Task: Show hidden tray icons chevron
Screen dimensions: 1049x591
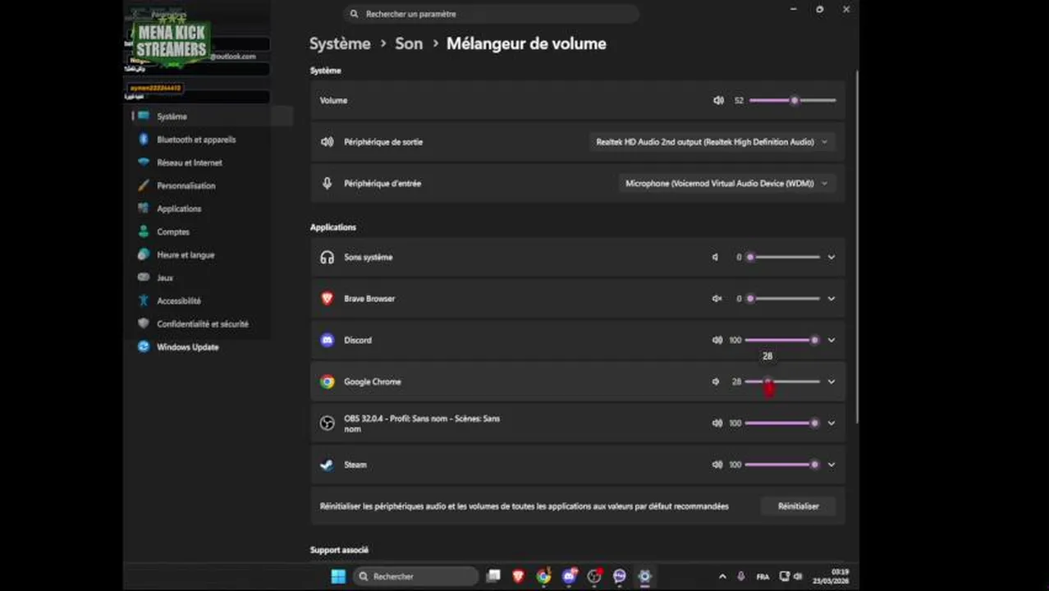Action: click(722, 576)
